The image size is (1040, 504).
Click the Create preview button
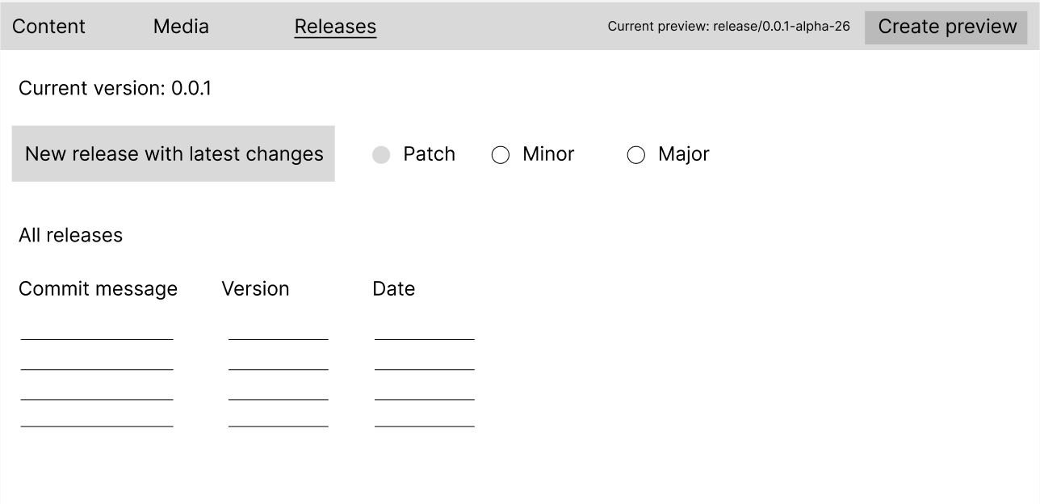[946, 26]
